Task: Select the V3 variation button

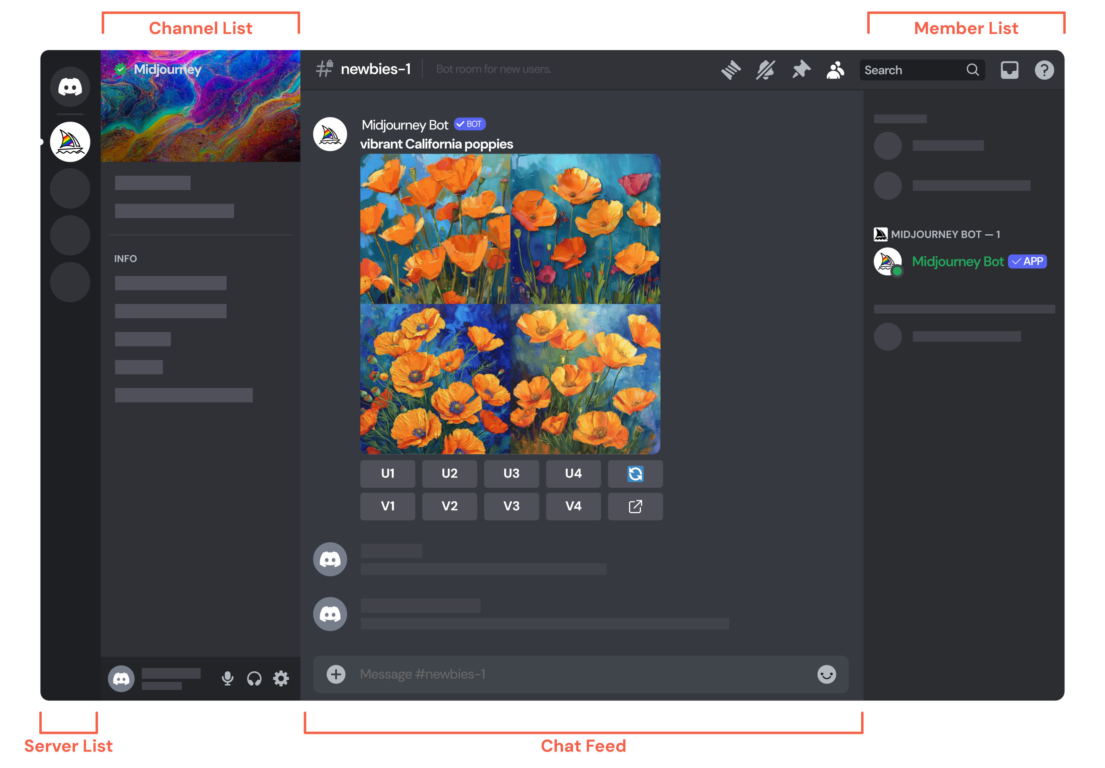Action: tap(511, 506)
